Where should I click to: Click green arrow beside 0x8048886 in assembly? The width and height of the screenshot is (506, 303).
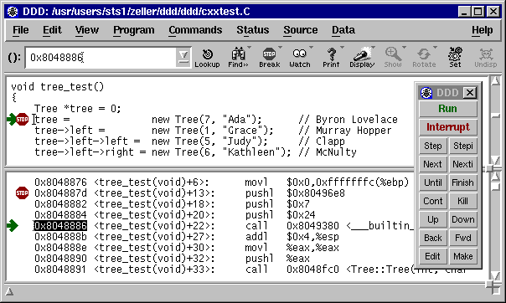[x=13, y=226]
